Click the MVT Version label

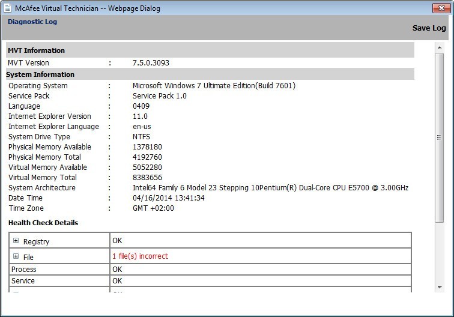pos(28,63)
